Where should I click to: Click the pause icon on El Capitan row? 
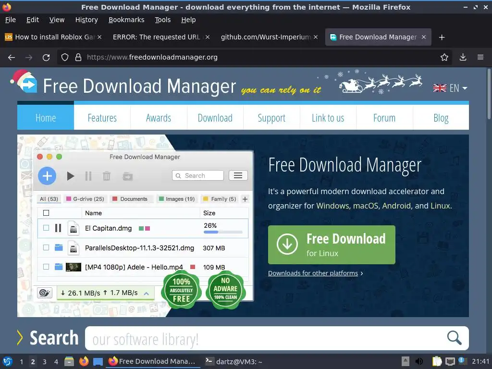[58, 228]
